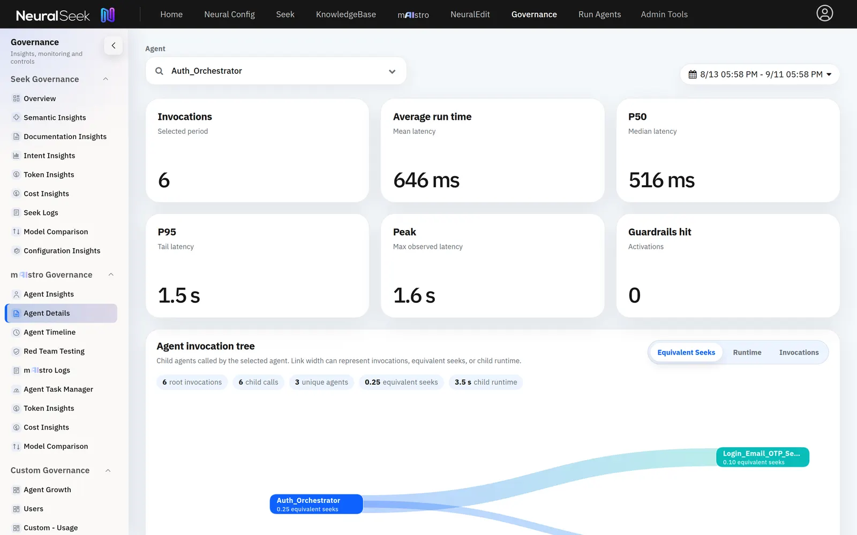Image resolution: width=857 pixels, height=535 pixels.
Task: Click the search magnifier in Agent field
Action: click(x=159, y=71)
